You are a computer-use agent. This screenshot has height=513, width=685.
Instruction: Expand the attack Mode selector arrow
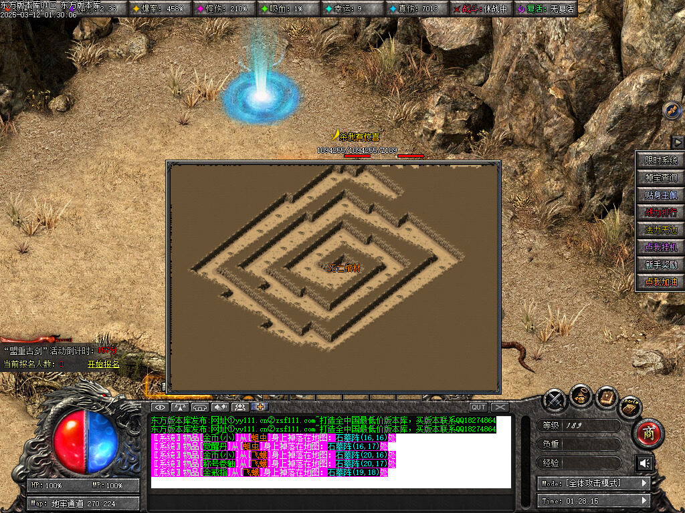coord(644,484)
